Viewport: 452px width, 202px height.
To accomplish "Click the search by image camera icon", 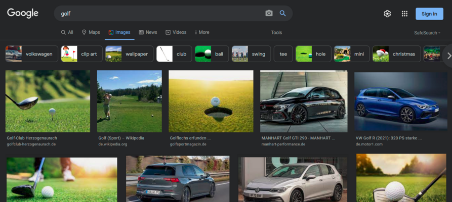I will (x=269, y=13).
